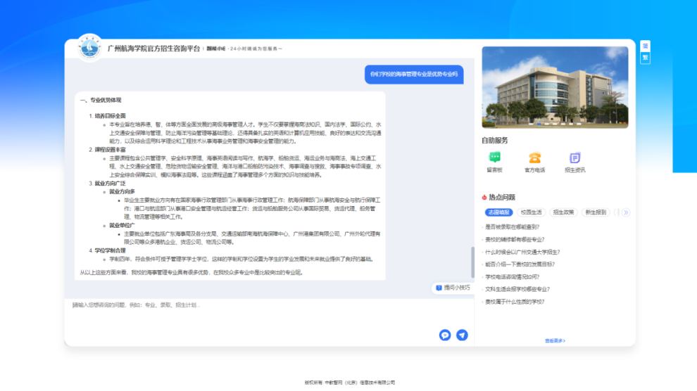The width and height of the screenshot is (697, 391).
Task: Expand full question list via 查看更多
Action: point(554,340)
